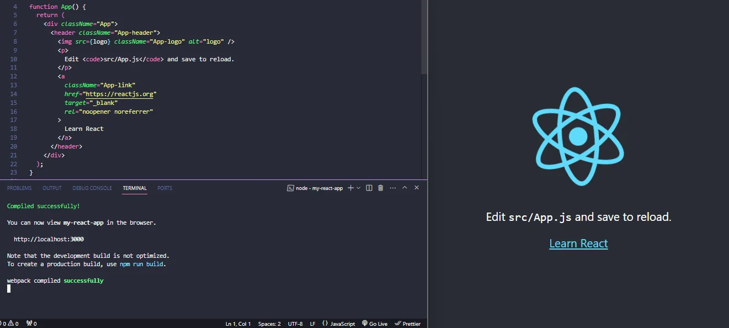Kill terminal using the trash icon
The height and width of the screenshot is (328, 729).
pos(381,188)
